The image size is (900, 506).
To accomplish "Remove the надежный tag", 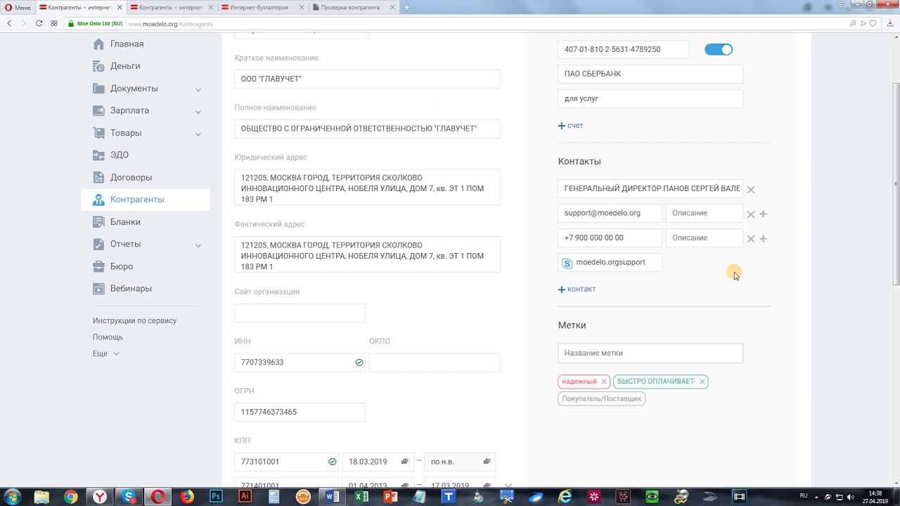I will (604, 382).
